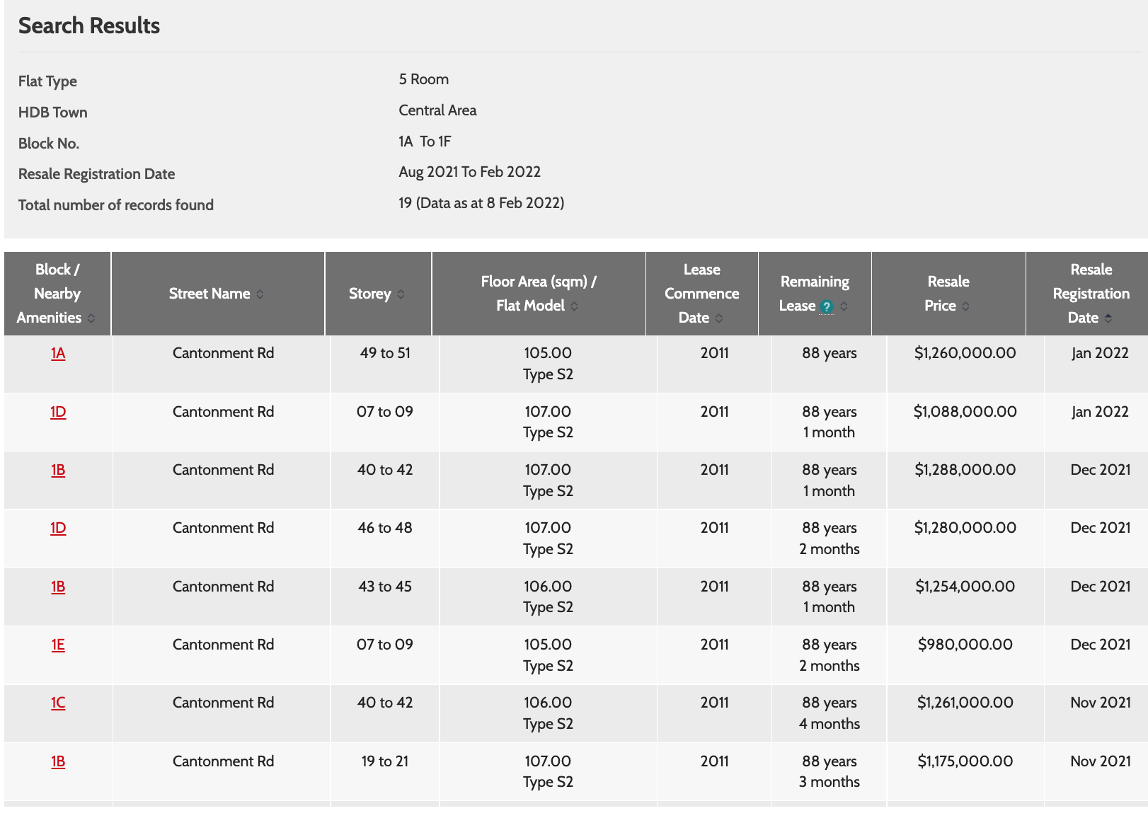Viewport: 1148px width, 818px height.
Task: Toggle Resale Registration Date sort order
Action: point(1108,318)
